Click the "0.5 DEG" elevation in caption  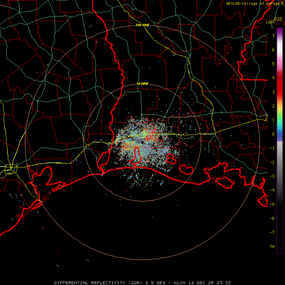click(x=155, y=283)
